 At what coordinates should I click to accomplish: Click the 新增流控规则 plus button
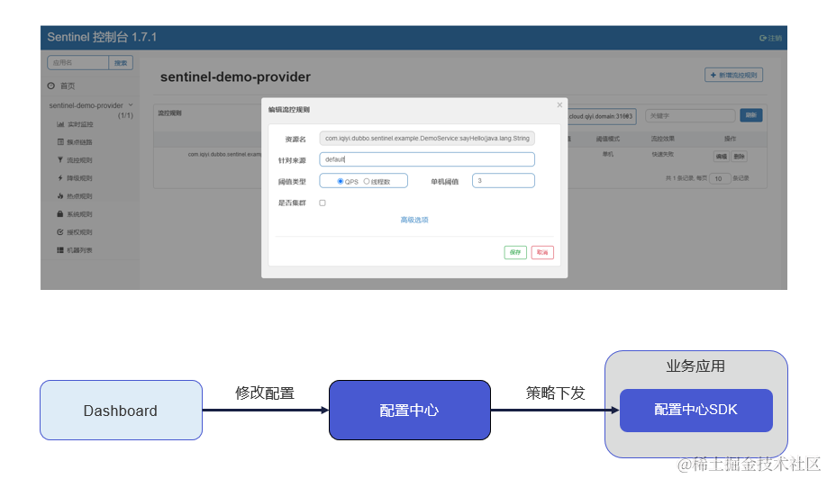[733, 75]
